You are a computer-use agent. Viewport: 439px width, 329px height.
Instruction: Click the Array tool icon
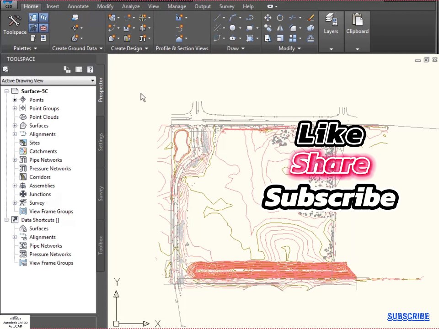(x=293, y=38)
